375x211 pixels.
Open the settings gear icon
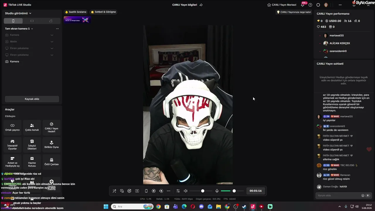[x=318, y=5]
